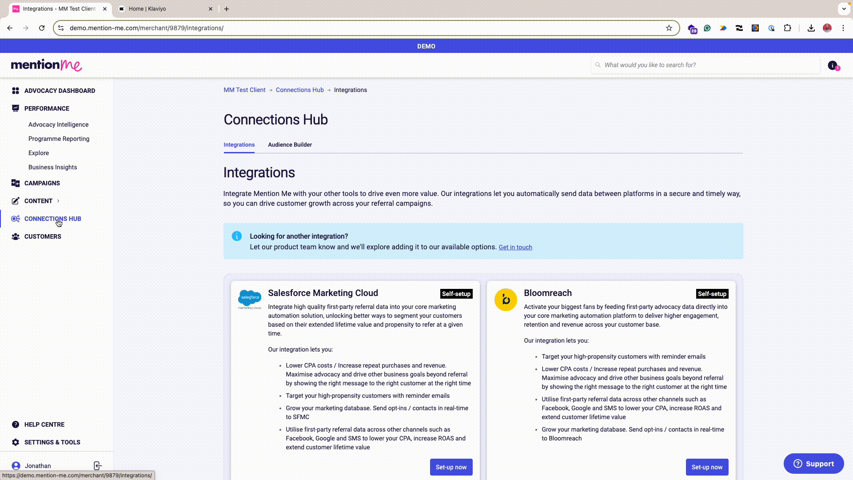Click the Performance chart icon
The image size is (853, 480).
pos(16,108)
